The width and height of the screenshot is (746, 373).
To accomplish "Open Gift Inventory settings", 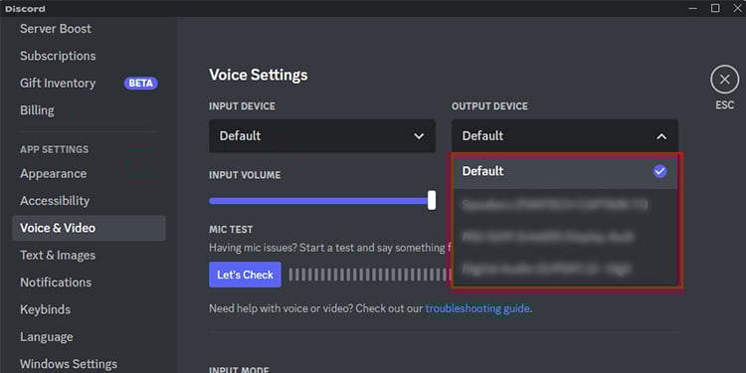I will click(x=58, y=83).
